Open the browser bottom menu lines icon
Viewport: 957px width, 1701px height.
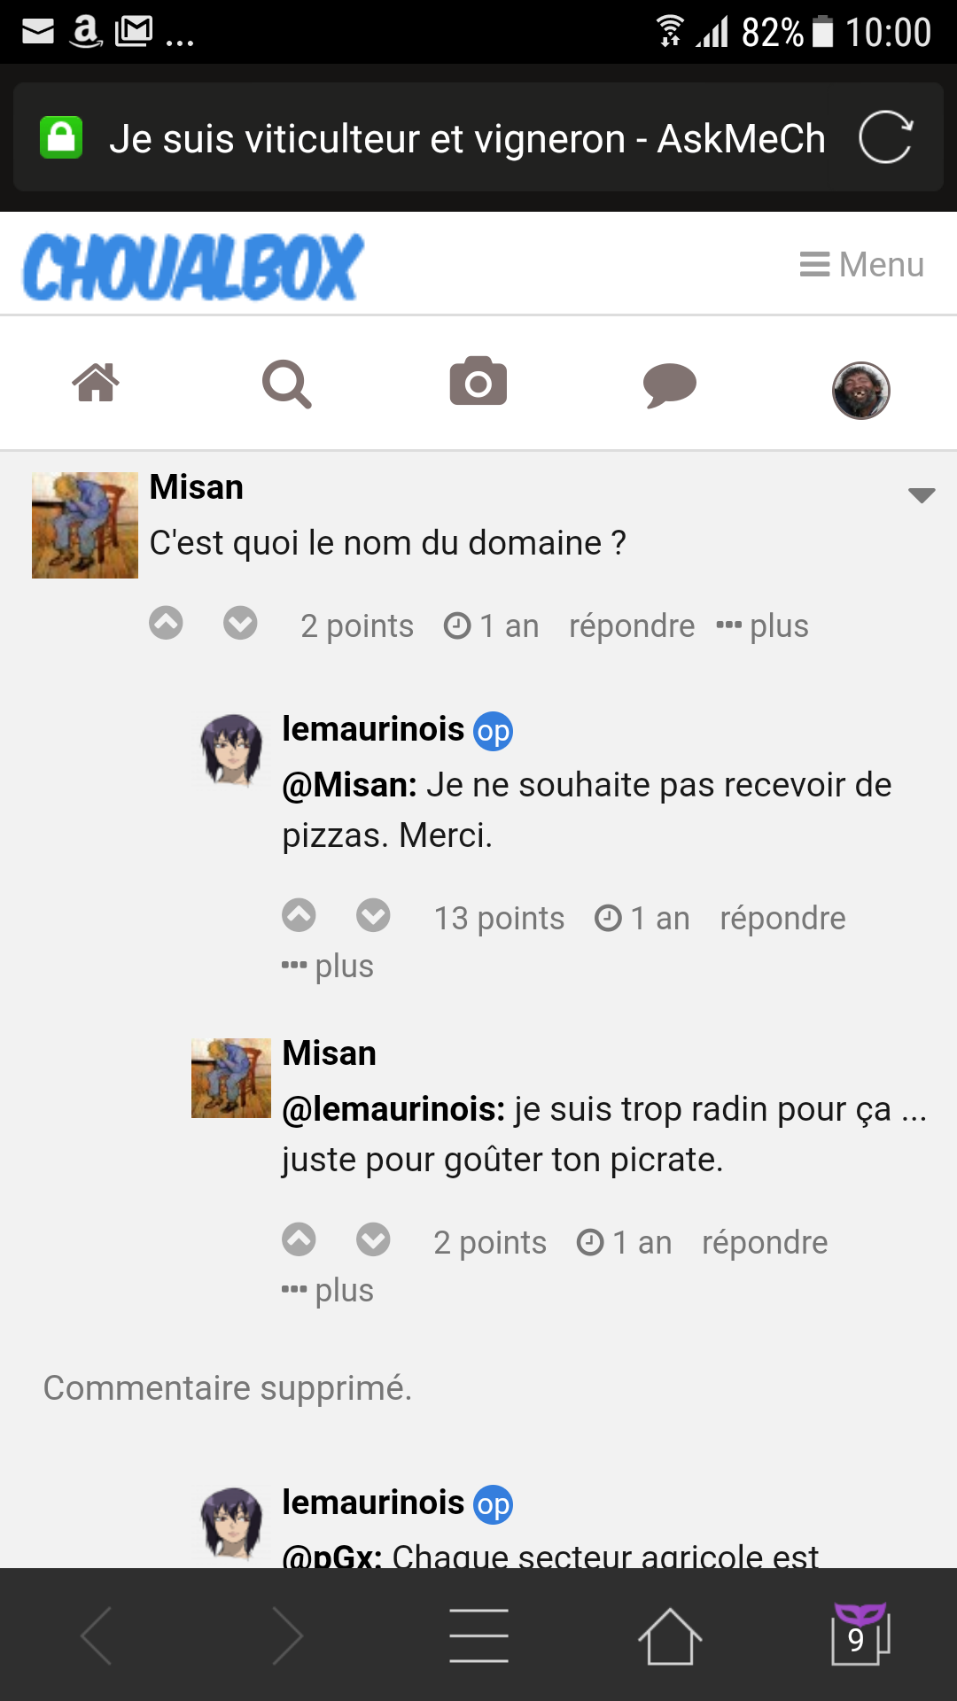(478, 1635)
